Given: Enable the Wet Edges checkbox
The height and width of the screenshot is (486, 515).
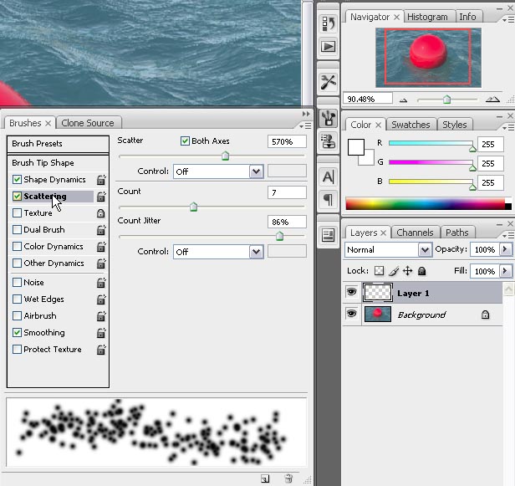Looking at the screenshot, I should click(x=18, y=299).
